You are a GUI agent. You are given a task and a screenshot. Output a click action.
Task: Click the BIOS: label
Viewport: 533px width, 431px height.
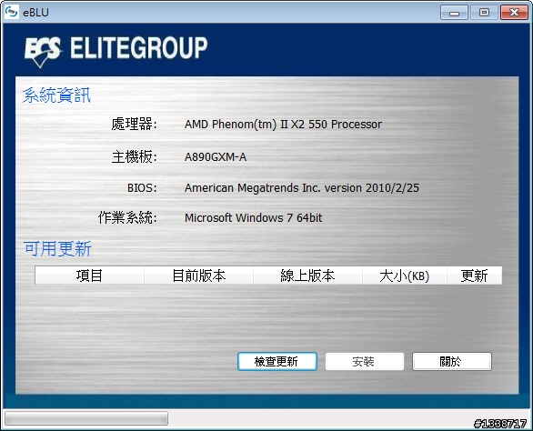[x=142, y=188]
